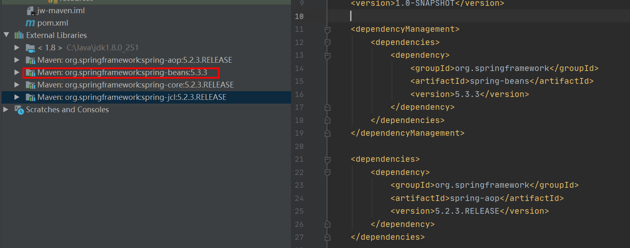Expand the < 1.8 > JDK node
630x248 pixels.
[17, 47]
